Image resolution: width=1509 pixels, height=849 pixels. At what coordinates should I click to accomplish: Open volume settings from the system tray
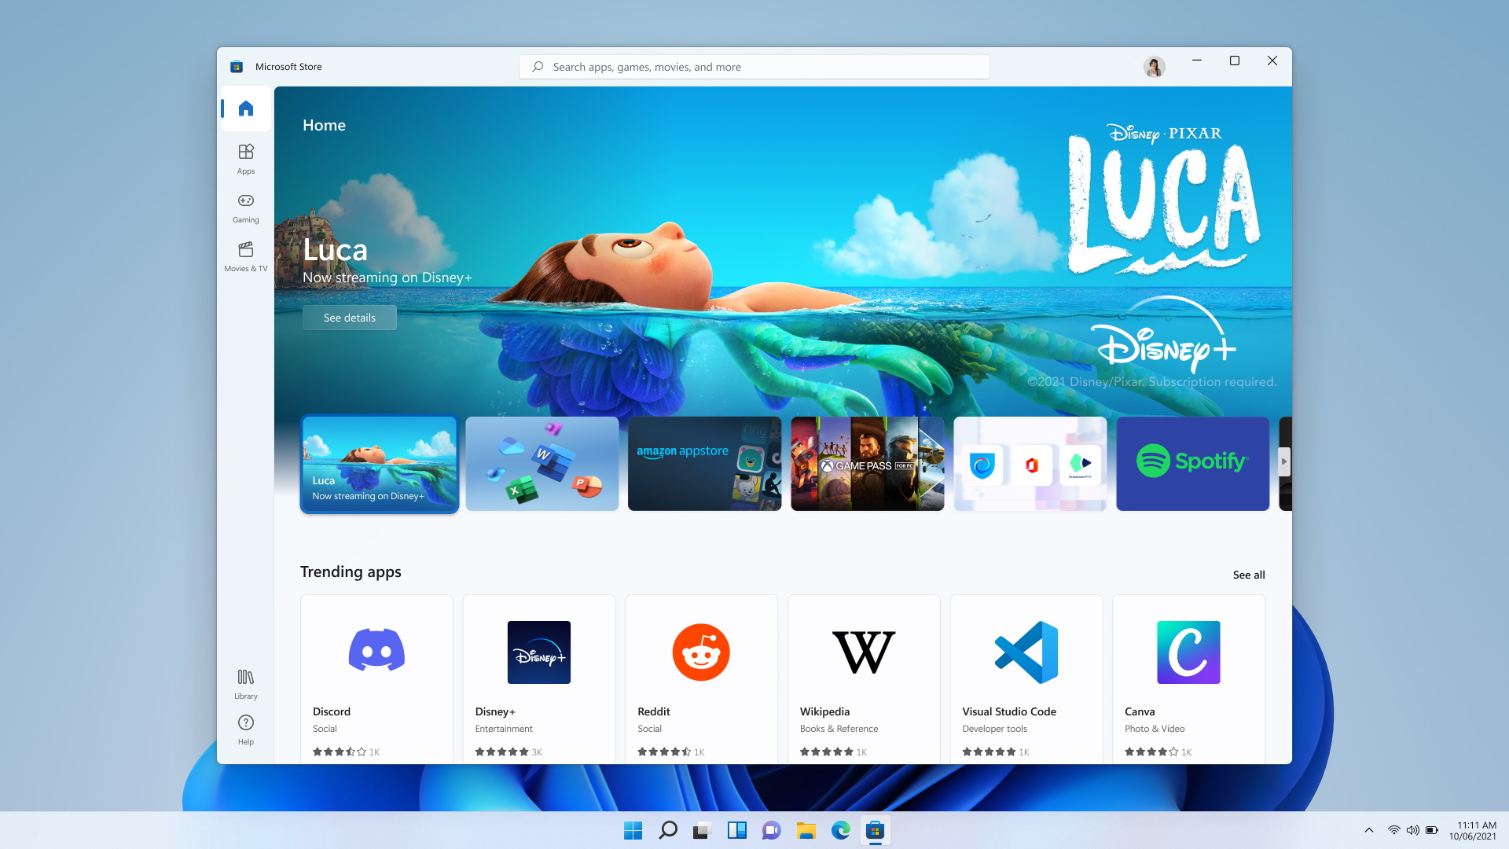pyautogui.click(x=1414, y=830)
